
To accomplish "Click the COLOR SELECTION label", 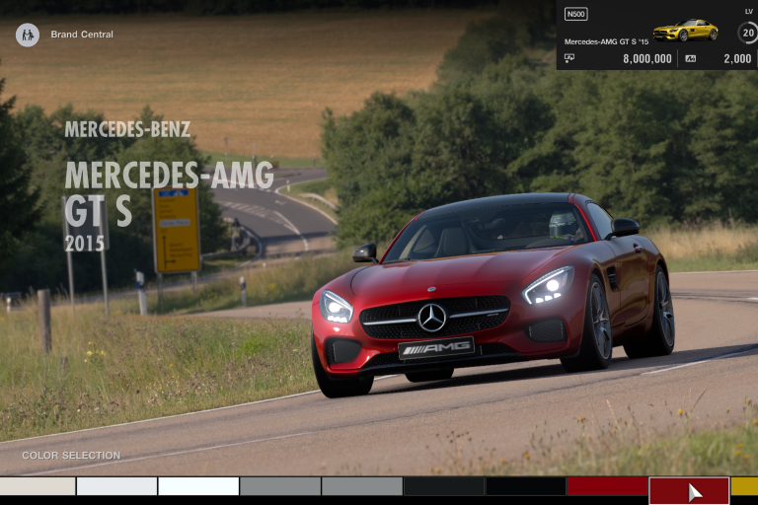I will [x=71, y=456].
